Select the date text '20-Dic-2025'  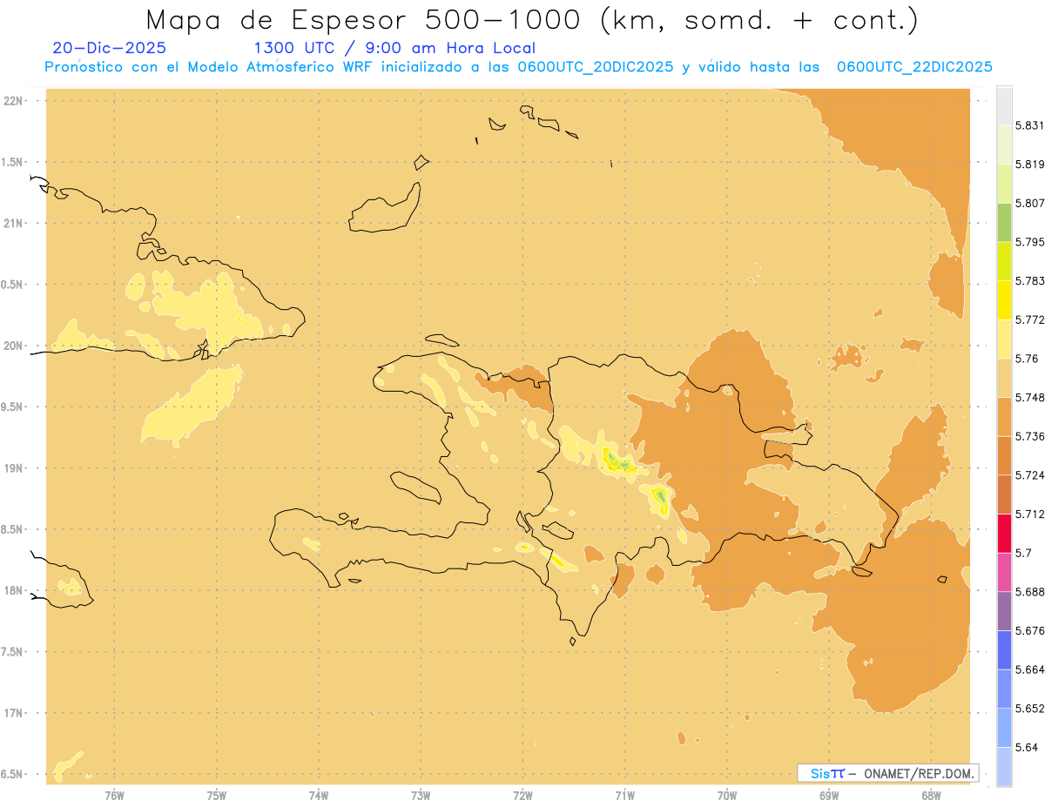(109, 48)
